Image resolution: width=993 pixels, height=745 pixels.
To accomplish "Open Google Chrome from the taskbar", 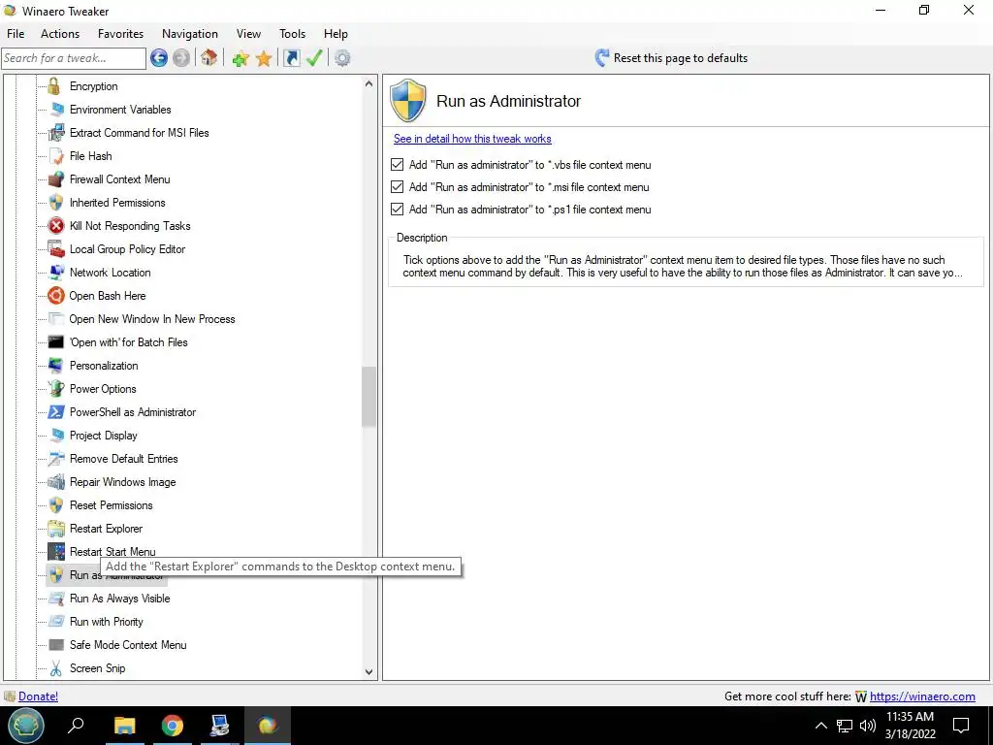I will tap(173, 726).
